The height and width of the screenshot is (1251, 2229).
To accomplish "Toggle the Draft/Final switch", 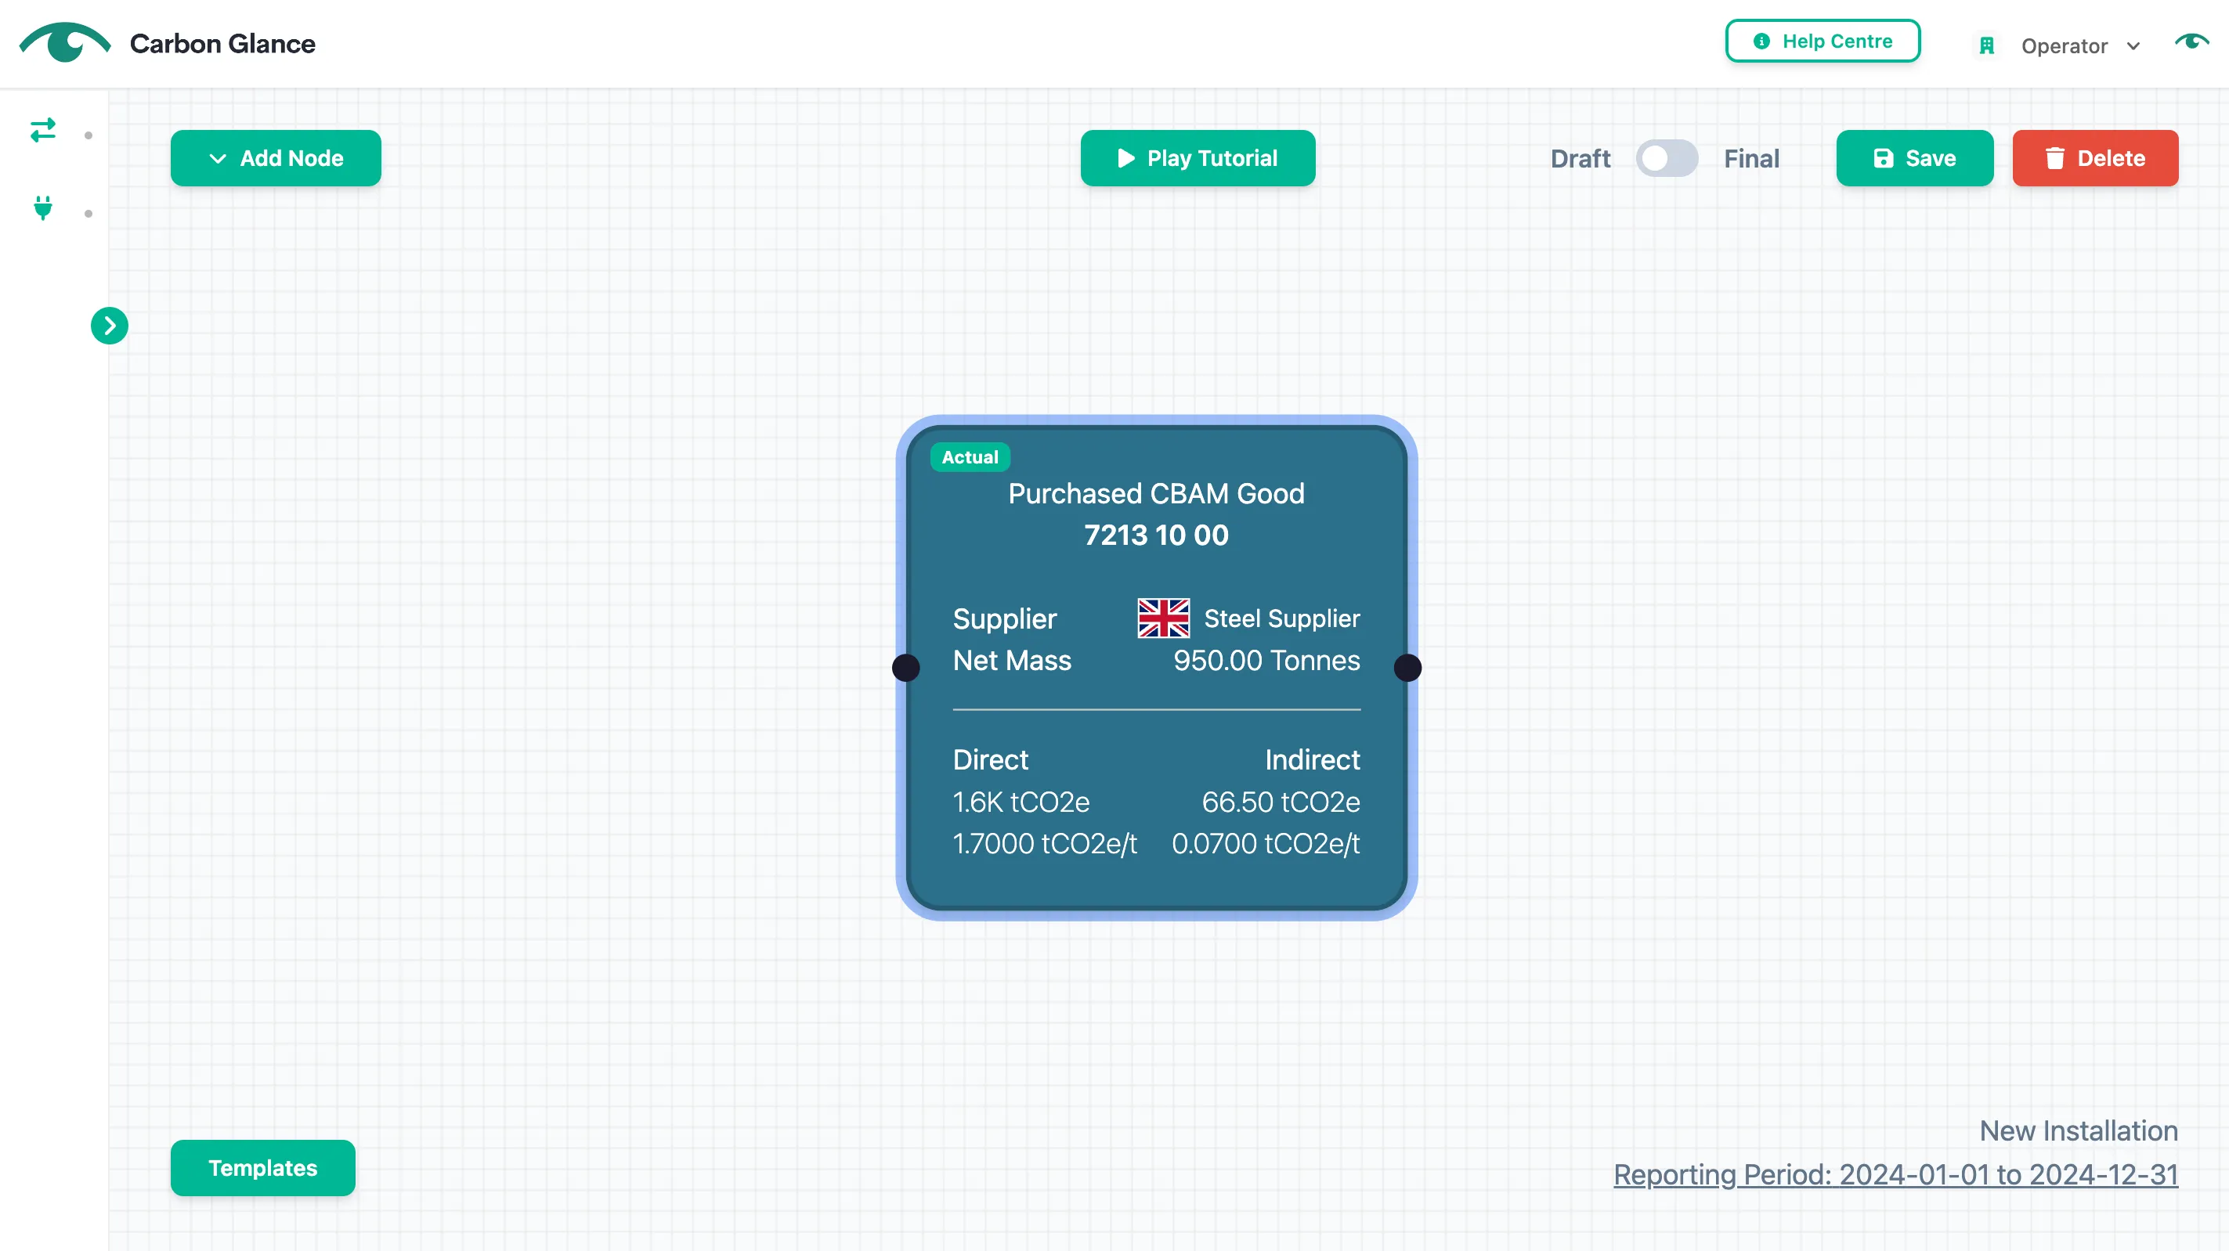I will tap(1667, 158).
